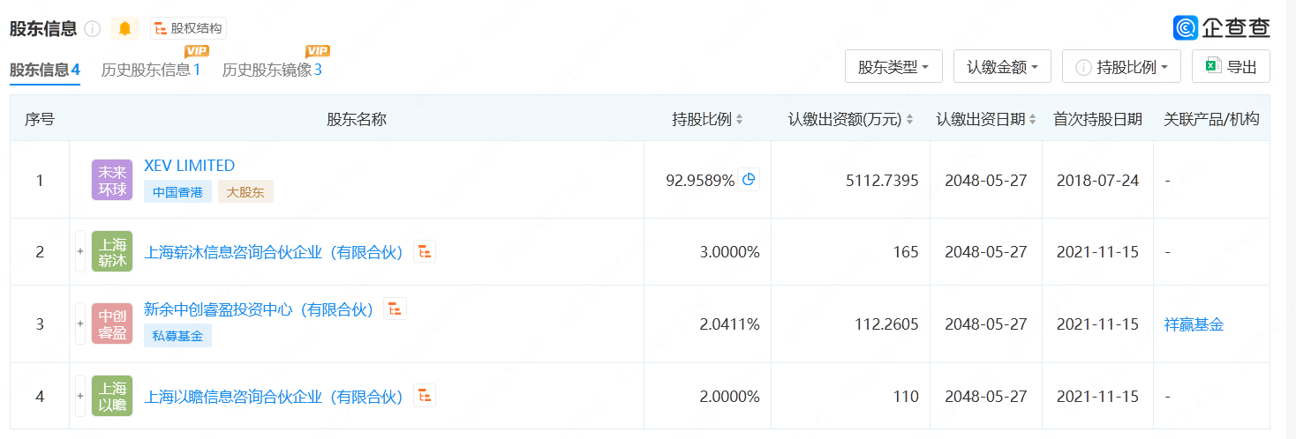Expand row 3 中创睿盈 with plus toggle
The width and height of the screenshot is (1296, 439).
point(80,324)
